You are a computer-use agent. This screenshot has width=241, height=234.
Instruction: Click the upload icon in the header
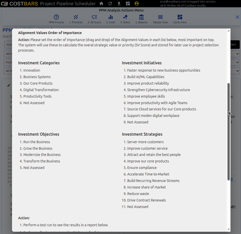coord(119,4)
